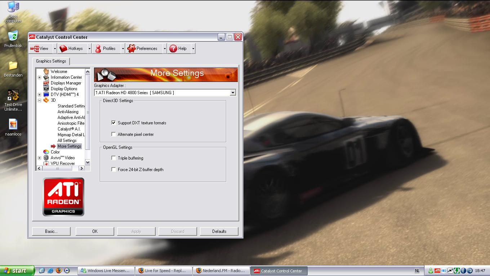
Task: Select Anti-Aliasing in the tree
Action: (x=68, y=112)
